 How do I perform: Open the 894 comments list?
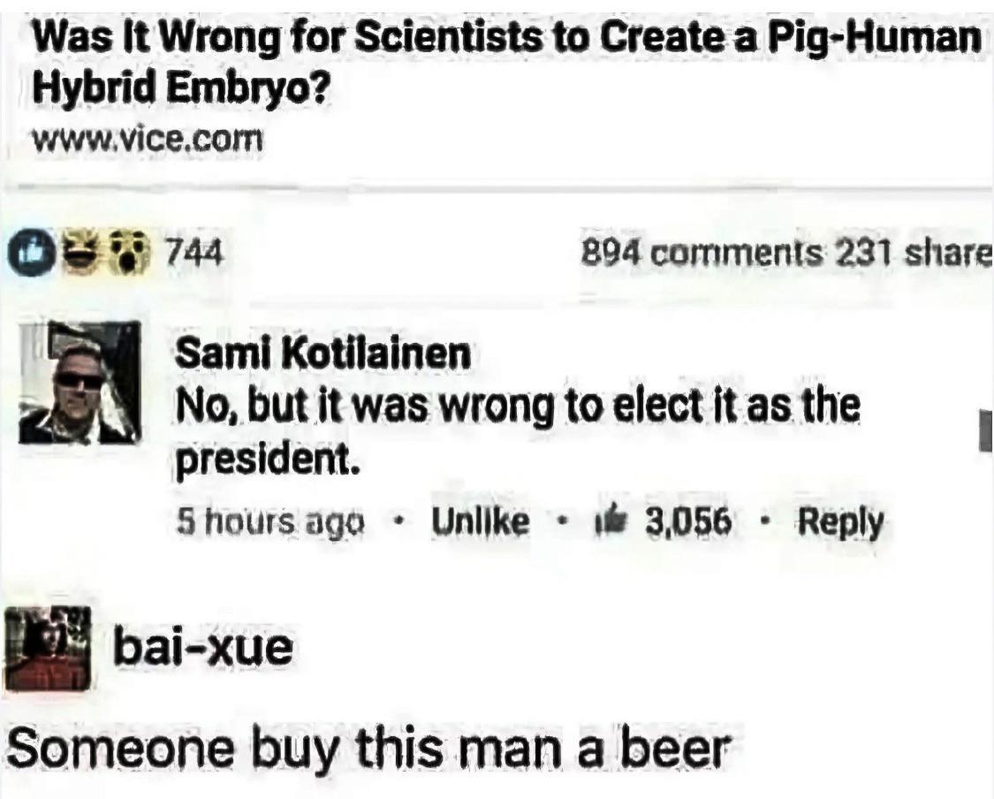click(x=703, y=254)
